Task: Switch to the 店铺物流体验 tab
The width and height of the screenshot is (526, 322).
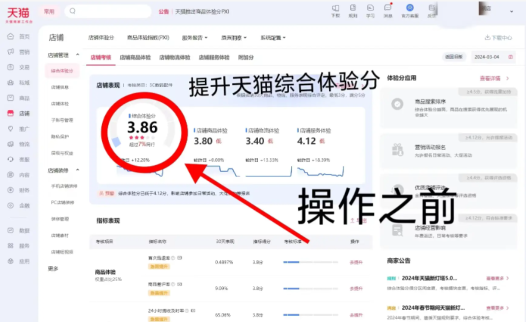Action: click(174, 58)
